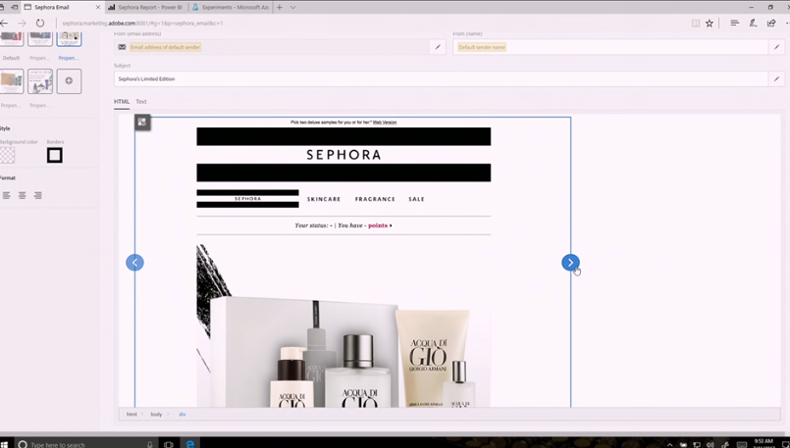Screen dimensions: 790x448
Task: Select the HTML content tab
Action: [x=122, y=102]
